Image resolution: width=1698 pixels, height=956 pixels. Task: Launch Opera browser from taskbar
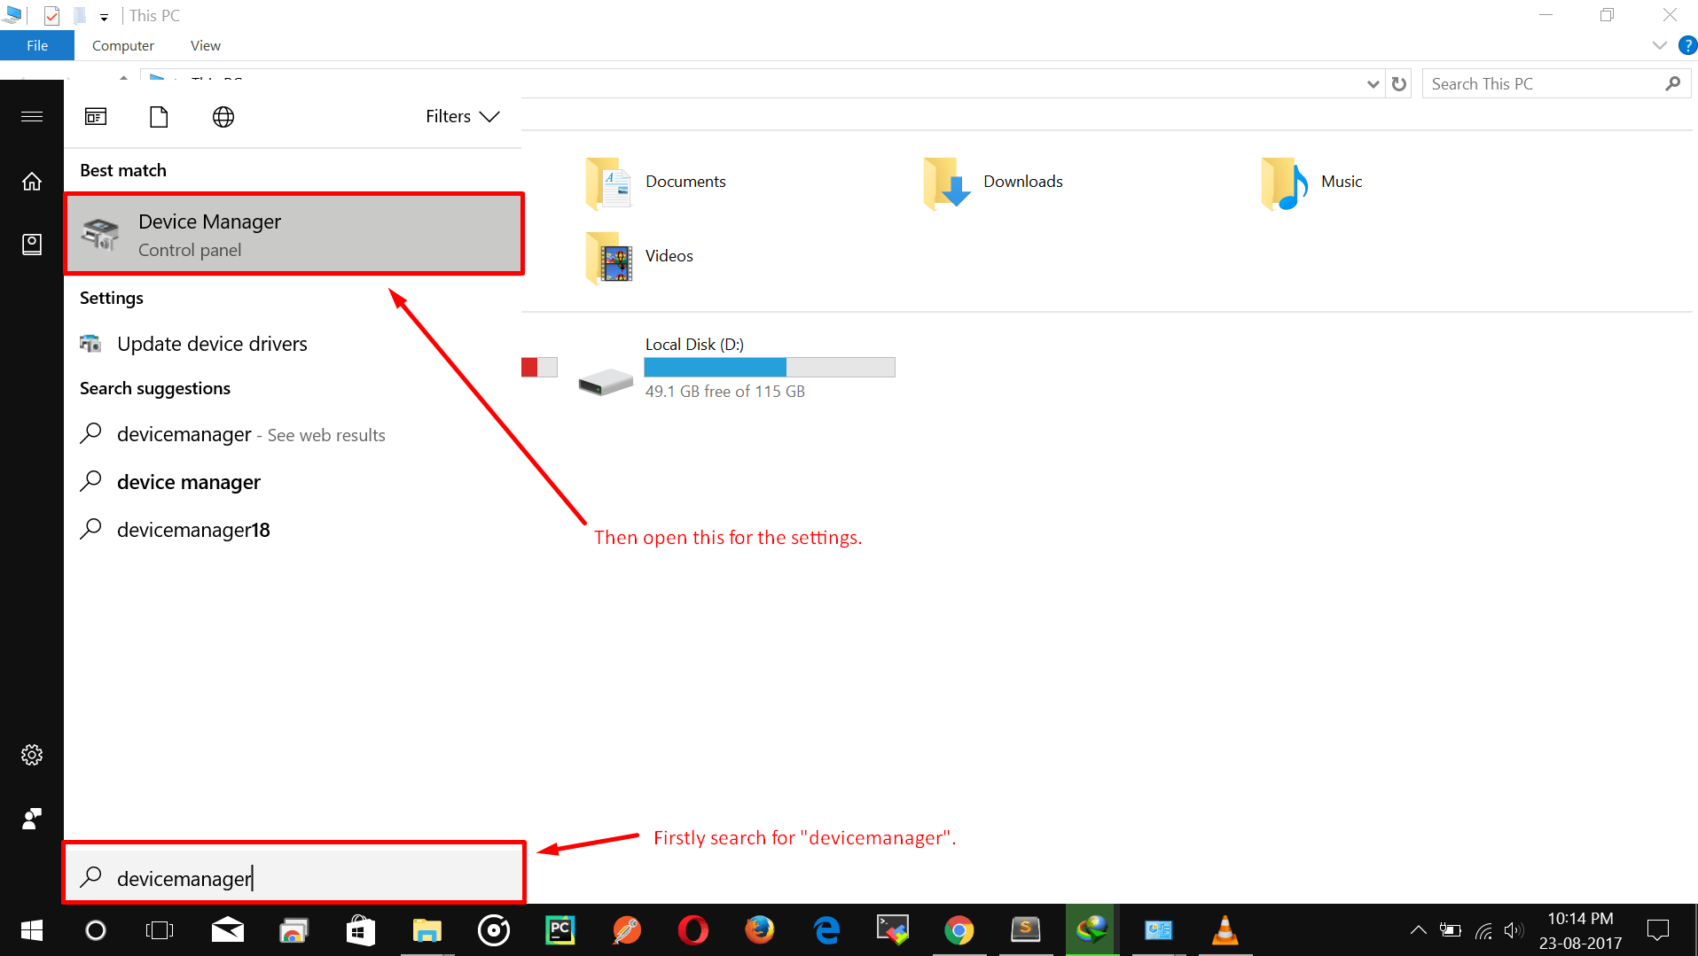tap(693, 930)
